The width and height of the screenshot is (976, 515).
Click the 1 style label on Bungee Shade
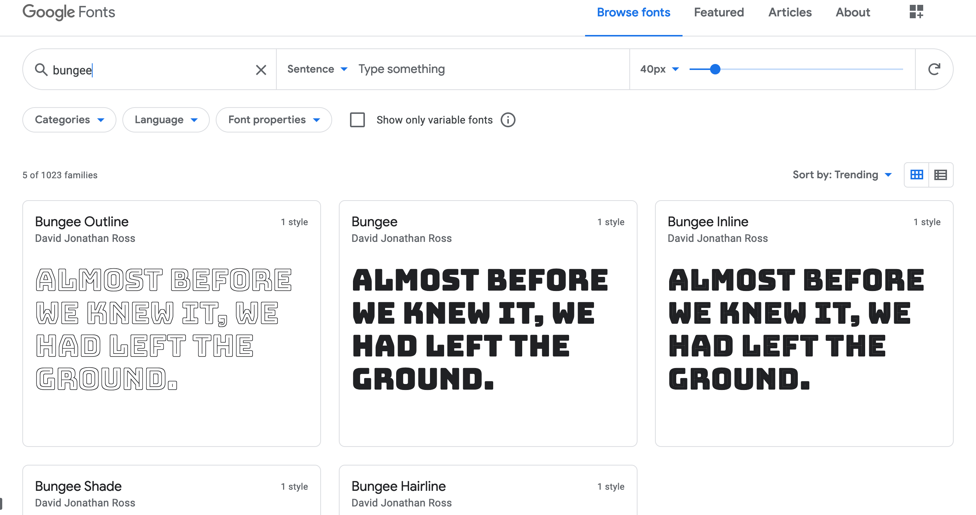point(294,487)
